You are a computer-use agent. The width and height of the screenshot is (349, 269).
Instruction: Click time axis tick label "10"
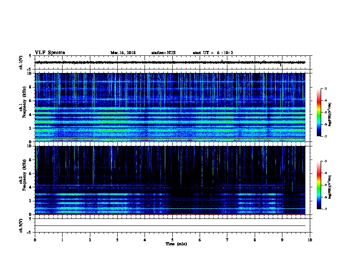310,240
